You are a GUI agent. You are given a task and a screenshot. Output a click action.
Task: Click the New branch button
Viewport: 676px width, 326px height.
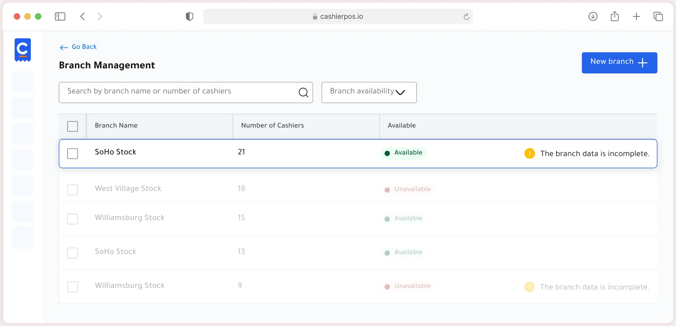click(x=619, y=63)
